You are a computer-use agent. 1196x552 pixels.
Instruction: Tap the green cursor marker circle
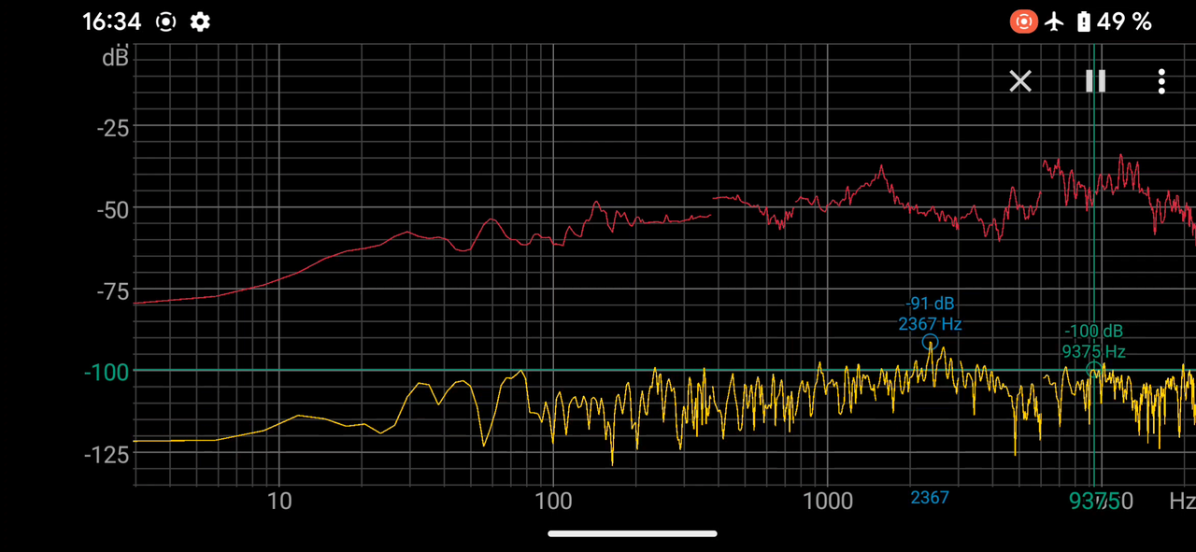(x=1093, y=370)
